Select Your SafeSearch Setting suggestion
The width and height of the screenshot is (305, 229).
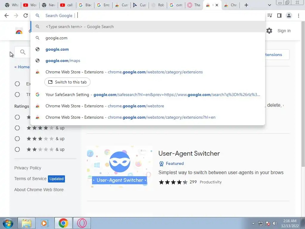point(148,95)
